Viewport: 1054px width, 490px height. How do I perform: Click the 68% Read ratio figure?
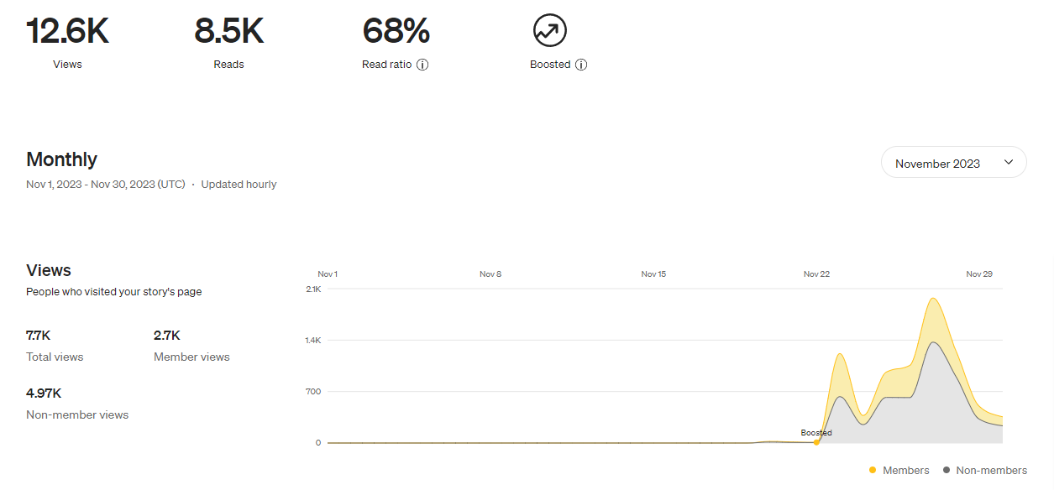[395, 30]
